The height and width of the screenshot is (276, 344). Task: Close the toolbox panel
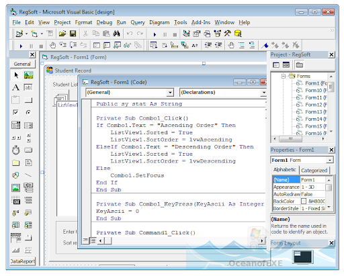click(32, 54)
